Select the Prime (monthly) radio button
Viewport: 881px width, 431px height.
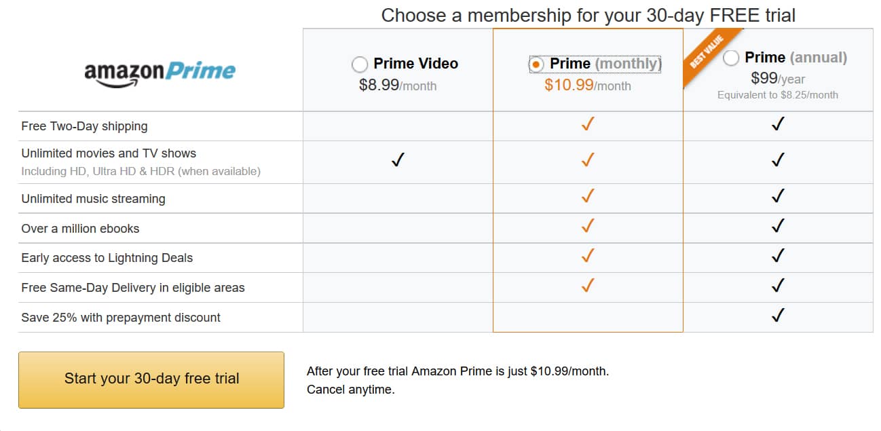(x=536, y=64)
